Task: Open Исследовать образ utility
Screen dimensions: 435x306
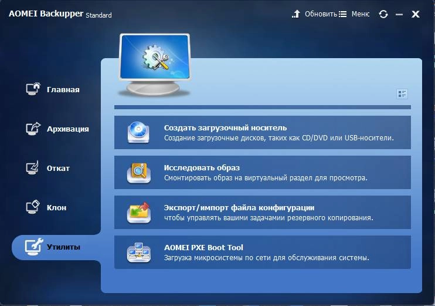Action: point(263,172)
